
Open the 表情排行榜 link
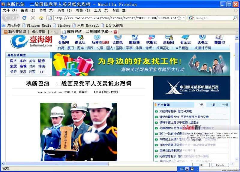click(203, 48)
